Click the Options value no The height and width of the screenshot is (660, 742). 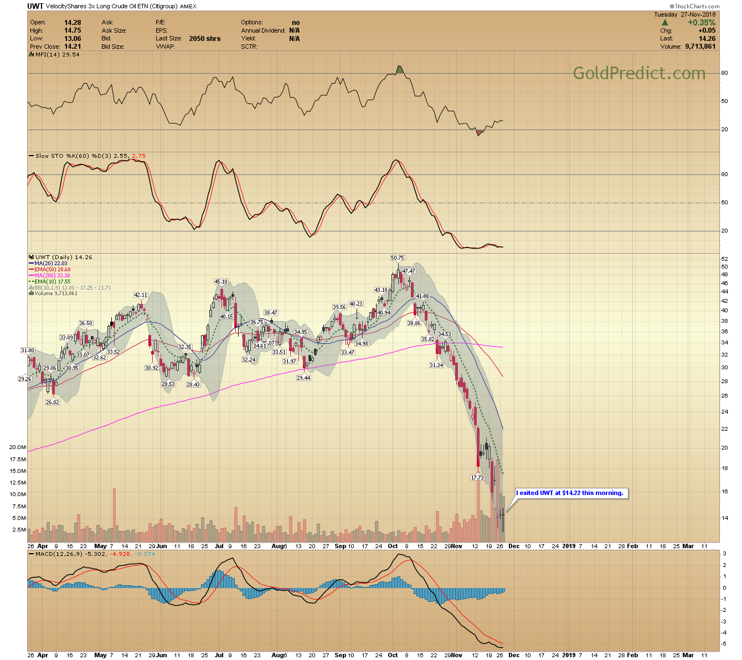pos(296,23)
